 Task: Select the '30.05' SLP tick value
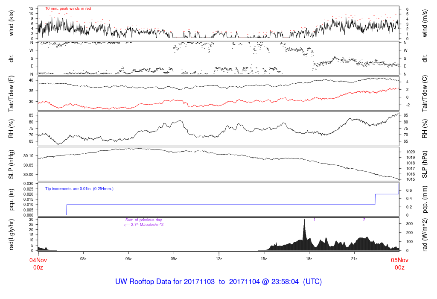[x=29, y=165]
